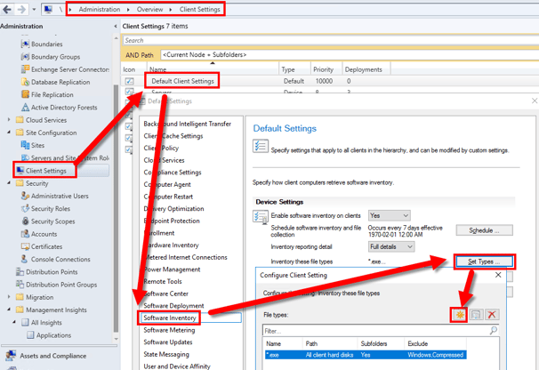Open the Hardware Inventory settings group
The height and width of the screenshot is (370, 539).
coord(171,245)
